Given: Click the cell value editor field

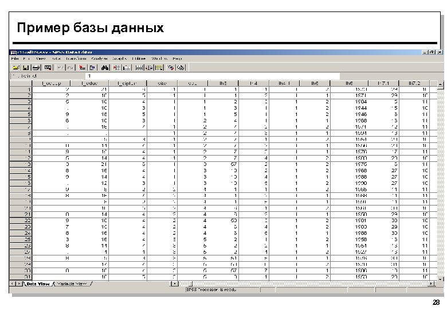Looking at the screenshot, I should tap(212, 76).
